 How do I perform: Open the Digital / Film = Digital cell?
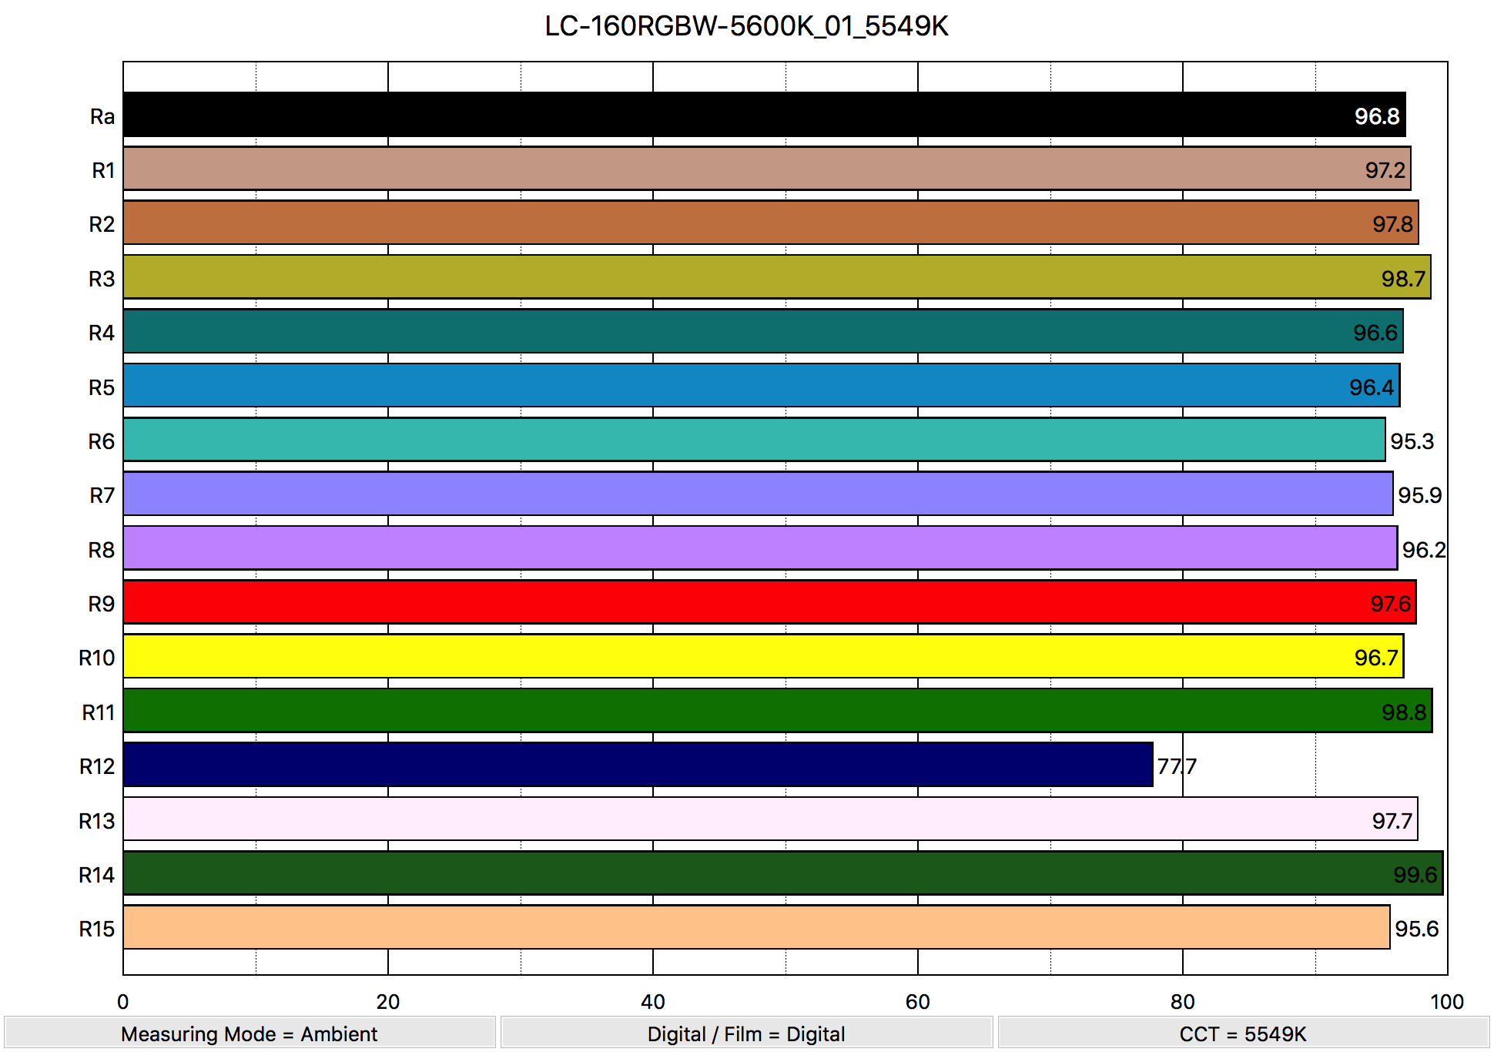tap(745, 1034)
